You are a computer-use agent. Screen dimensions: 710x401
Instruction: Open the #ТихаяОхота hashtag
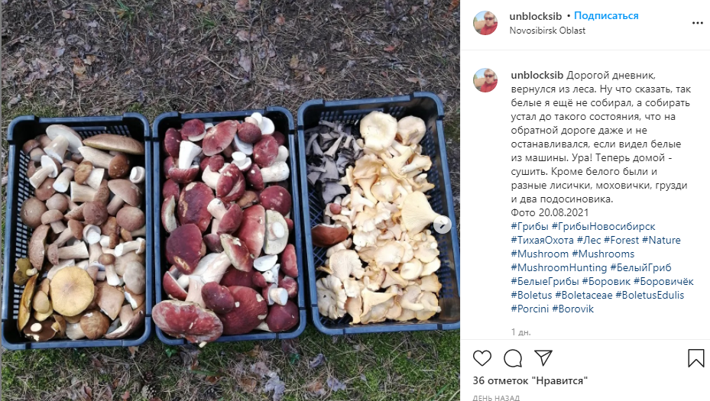click(x=543, y=241)
